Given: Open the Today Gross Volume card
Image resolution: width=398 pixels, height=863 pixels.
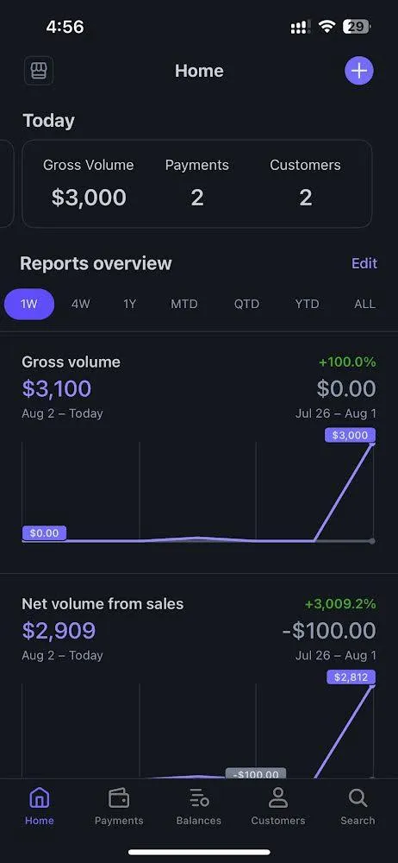Looking at the screenshot, I should [x=196, y=184].
